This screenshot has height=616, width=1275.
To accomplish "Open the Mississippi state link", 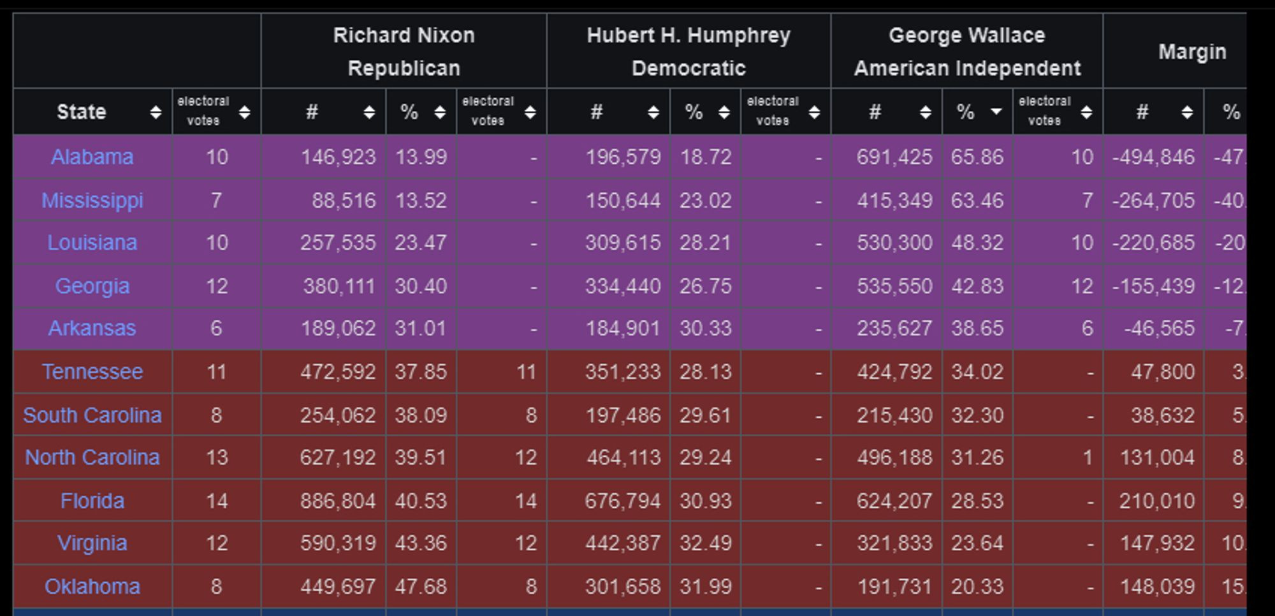I will (92, 200).
